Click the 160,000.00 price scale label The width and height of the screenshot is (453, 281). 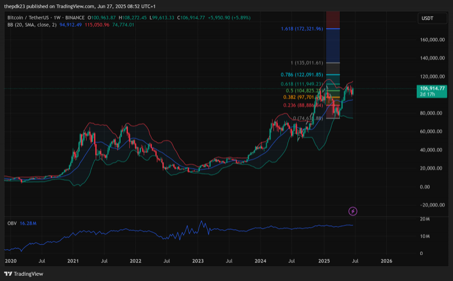pos(432,40)
